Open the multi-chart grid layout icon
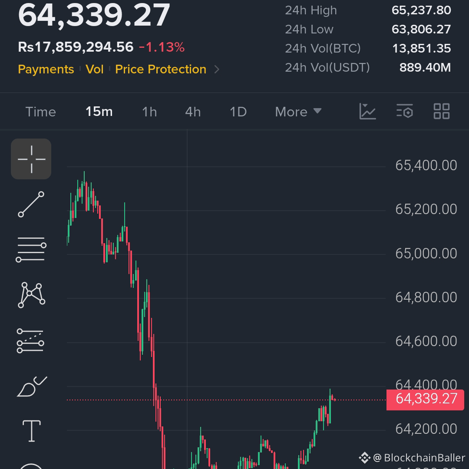Image resolution: width=469 pixels, height=469 pixels. pyautogui.click(x=442, y=111)
